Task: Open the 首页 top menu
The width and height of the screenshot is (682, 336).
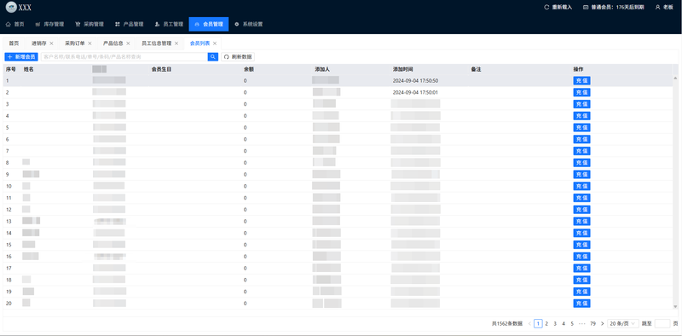Action: (x=14, y=25)
